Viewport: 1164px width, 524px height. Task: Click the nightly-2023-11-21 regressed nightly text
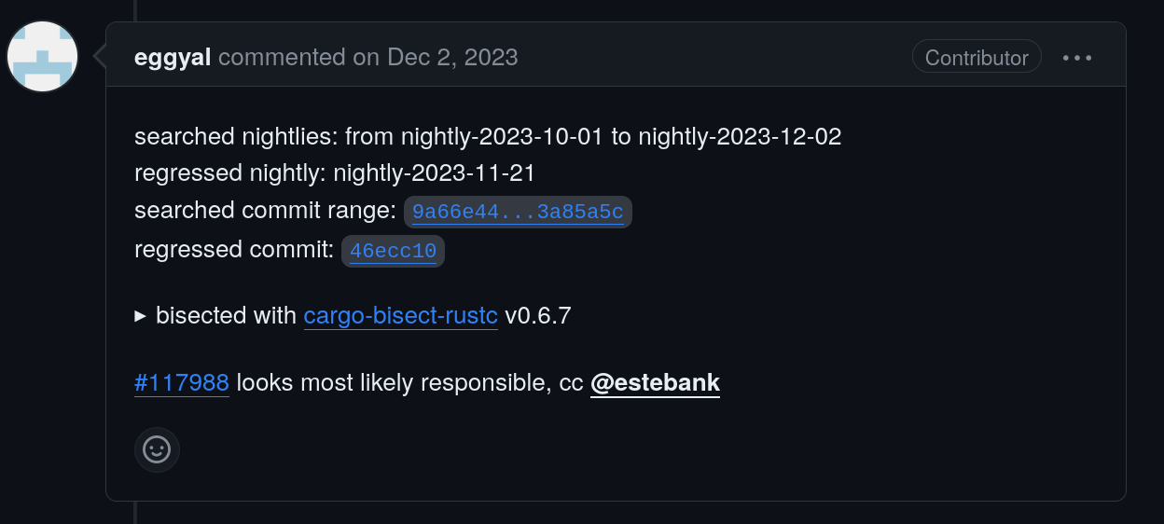click(x=434, y=173)
